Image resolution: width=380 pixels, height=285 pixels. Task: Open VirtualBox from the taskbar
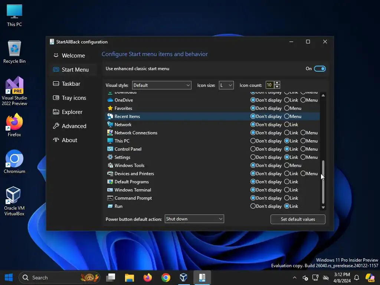(184, 278)
